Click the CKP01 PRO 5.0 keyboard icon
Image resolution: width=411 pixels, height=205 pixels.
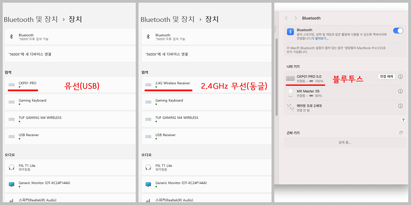tap(291, 78)
